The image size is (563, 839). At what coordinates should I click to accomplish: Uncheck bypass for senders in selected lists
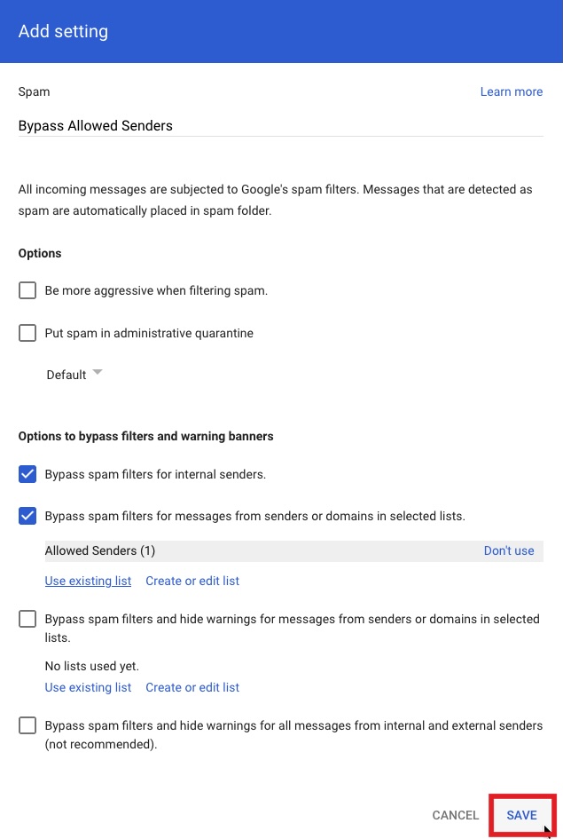click(27, 516)
